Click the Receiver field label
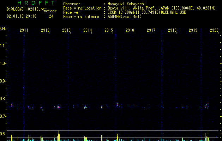 tap(72, 12)
